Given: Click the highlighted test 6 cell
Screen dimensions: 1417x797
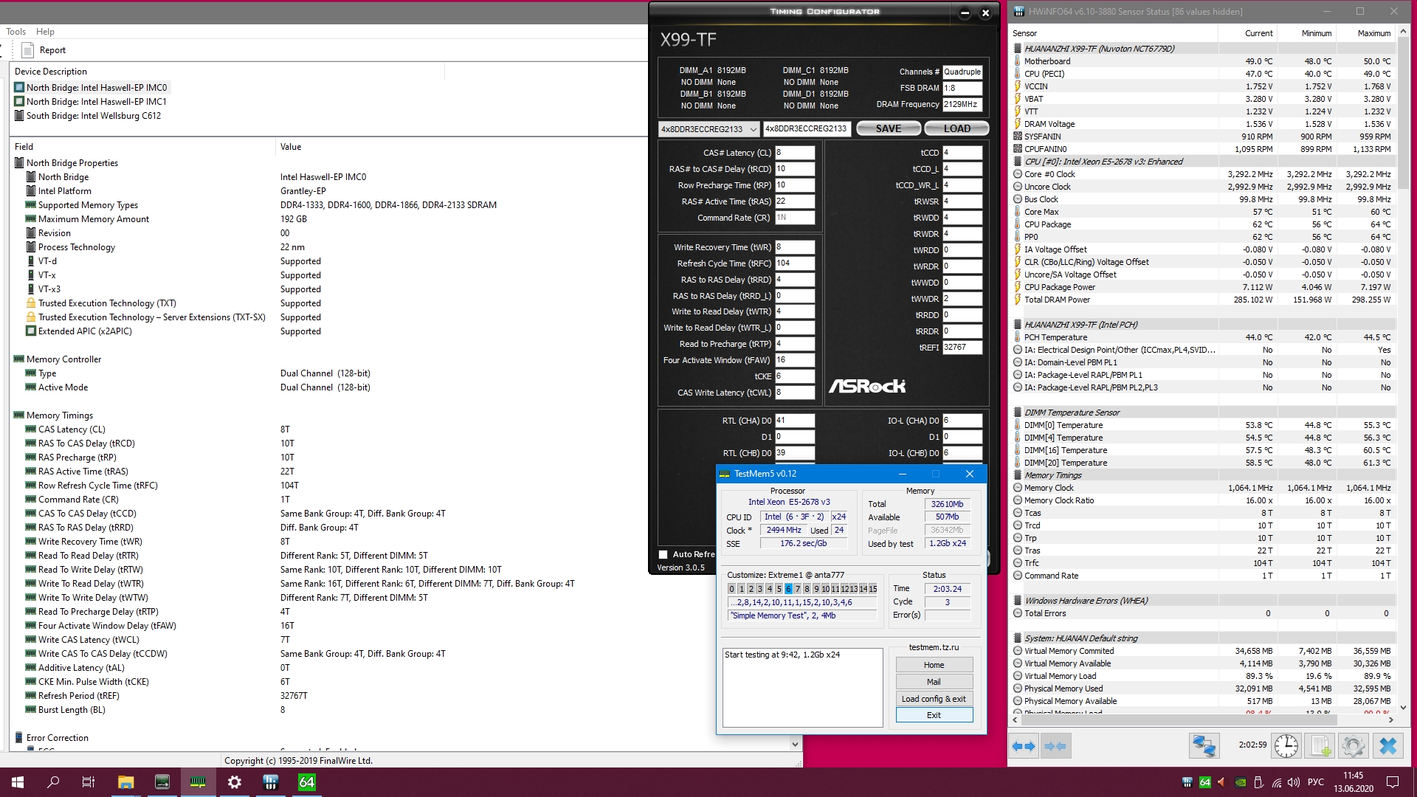Looking at the screenshot, I should pyautogui.click(x=788, y=589).
